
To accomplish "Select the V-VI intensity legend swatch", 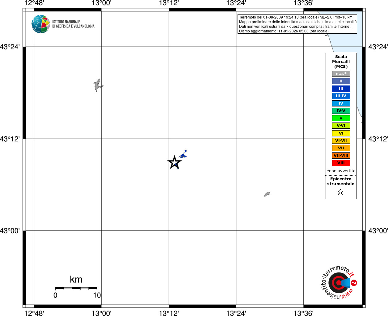I will [x=341, y=126].
